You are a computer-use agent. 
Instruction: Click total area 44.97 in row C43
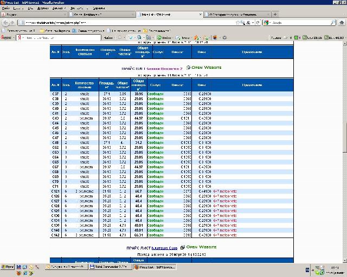coord(139,118)
